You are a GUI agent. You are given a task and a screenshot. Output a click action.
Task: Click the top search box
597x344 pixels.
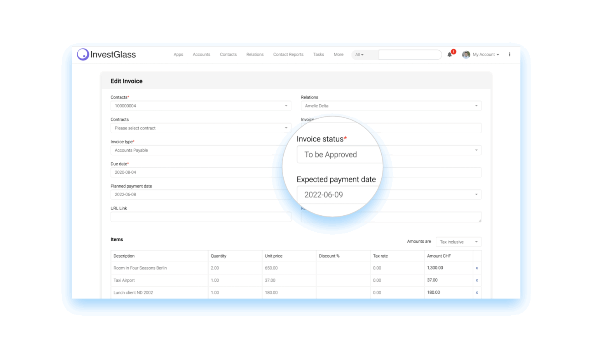[x=410, y=54]
